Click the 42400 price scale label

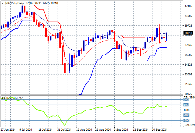point(188,6)
